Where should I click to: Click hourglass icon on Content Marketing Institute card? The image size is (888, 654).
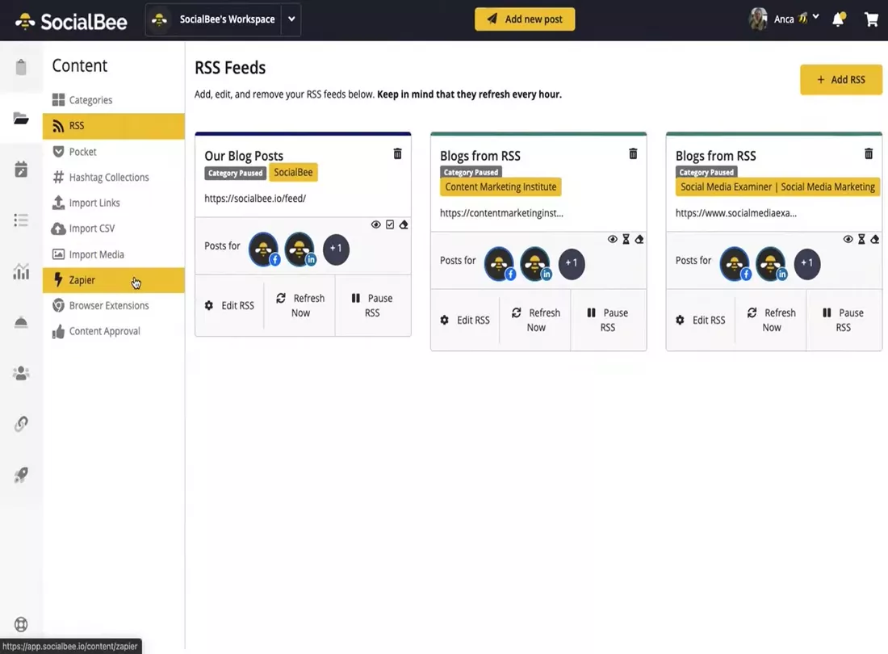[x=626, y=240]
